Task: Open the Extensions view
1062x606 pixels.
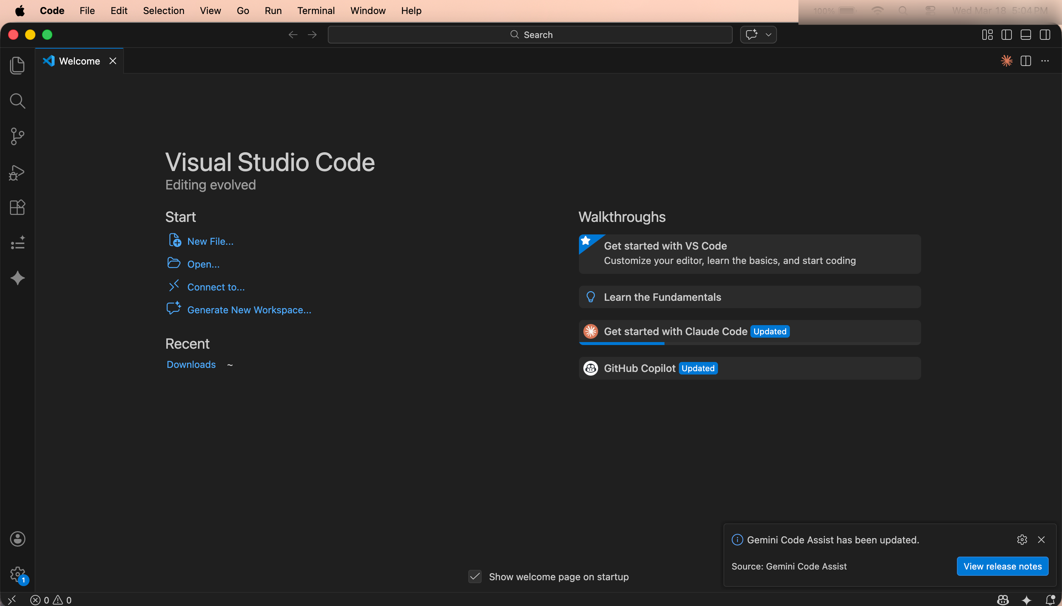Action: coord(17,207)
